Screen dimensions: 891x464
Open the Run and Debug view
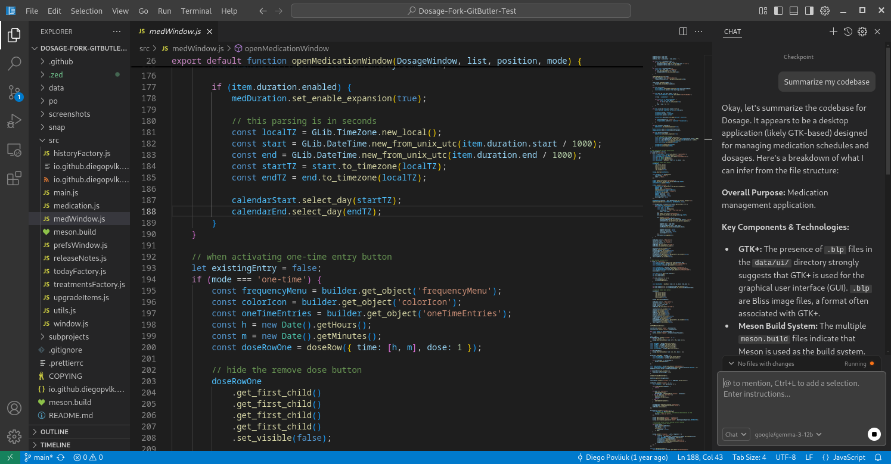coord(14,121)
